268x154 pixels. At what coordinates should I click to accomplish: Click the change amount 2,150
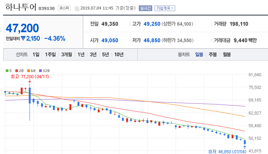(33, 38)
